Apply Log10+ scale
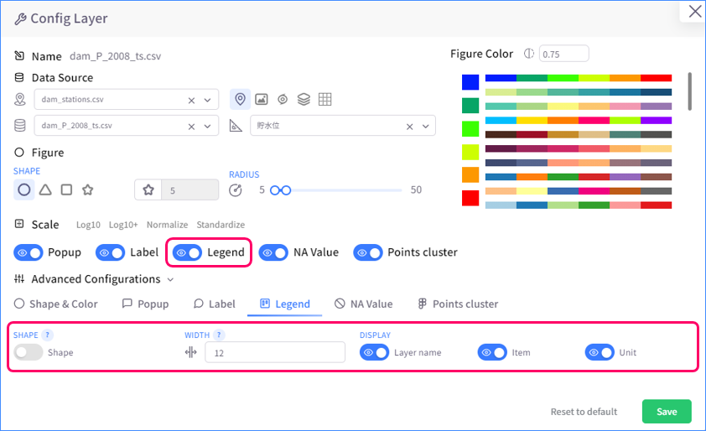The image size is (706, 431). [123, 225]
